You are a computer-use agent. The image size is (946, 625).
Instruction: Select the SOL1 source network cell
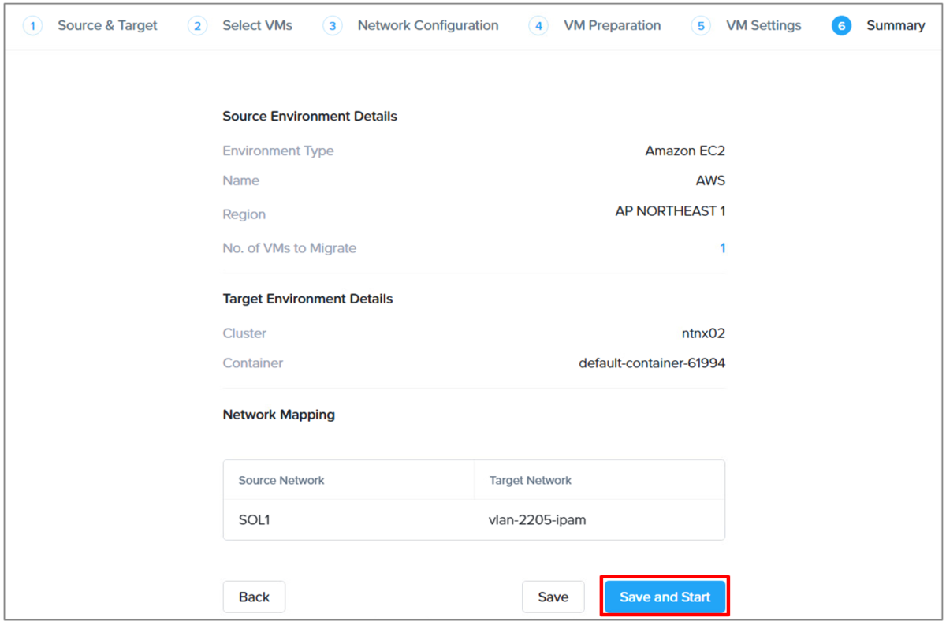click(x=255, y=520)
